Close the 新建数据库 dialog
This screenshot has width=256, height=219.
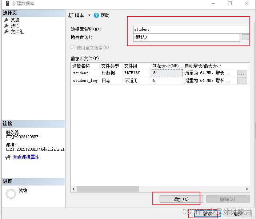pos(247,3)
